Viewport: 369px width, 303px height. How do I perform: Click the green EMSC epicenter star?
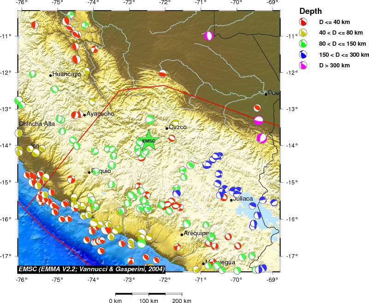tap(149, 141)
